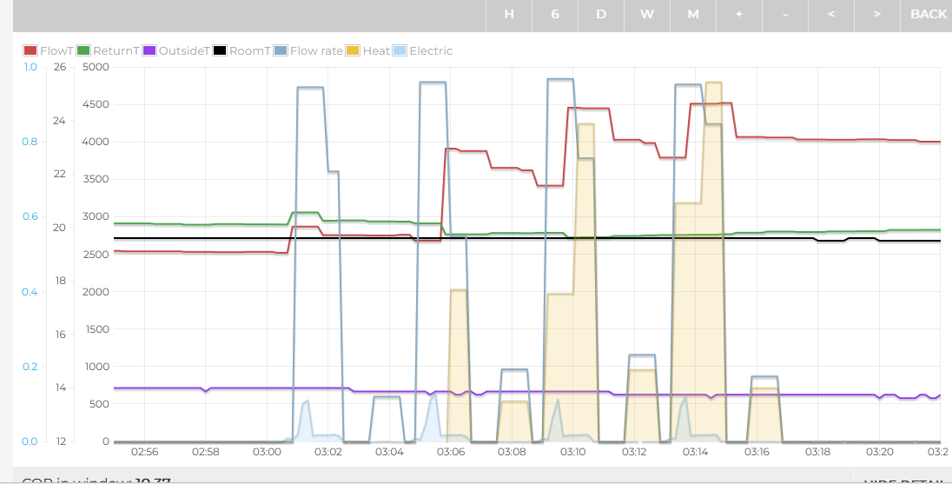The width and height of the screenshot is (952, 484).
Task: Set the chart range to month (M)
Action: [x=693, y=15]
